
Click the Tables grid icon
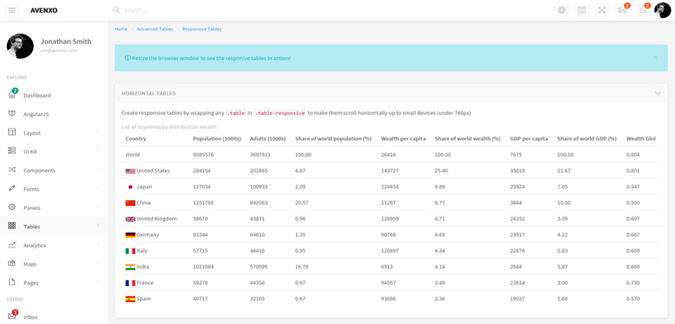pos(12,226)
